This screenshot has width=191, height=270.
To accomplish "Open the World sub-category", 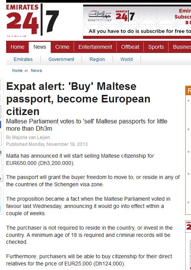I will 127,59.
